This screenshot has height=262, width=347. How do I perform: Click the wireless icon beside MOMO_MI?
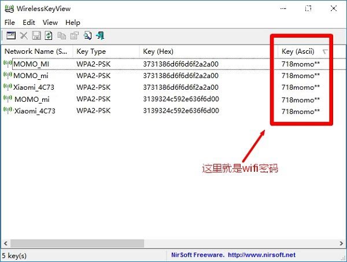[x=8, y=64]
